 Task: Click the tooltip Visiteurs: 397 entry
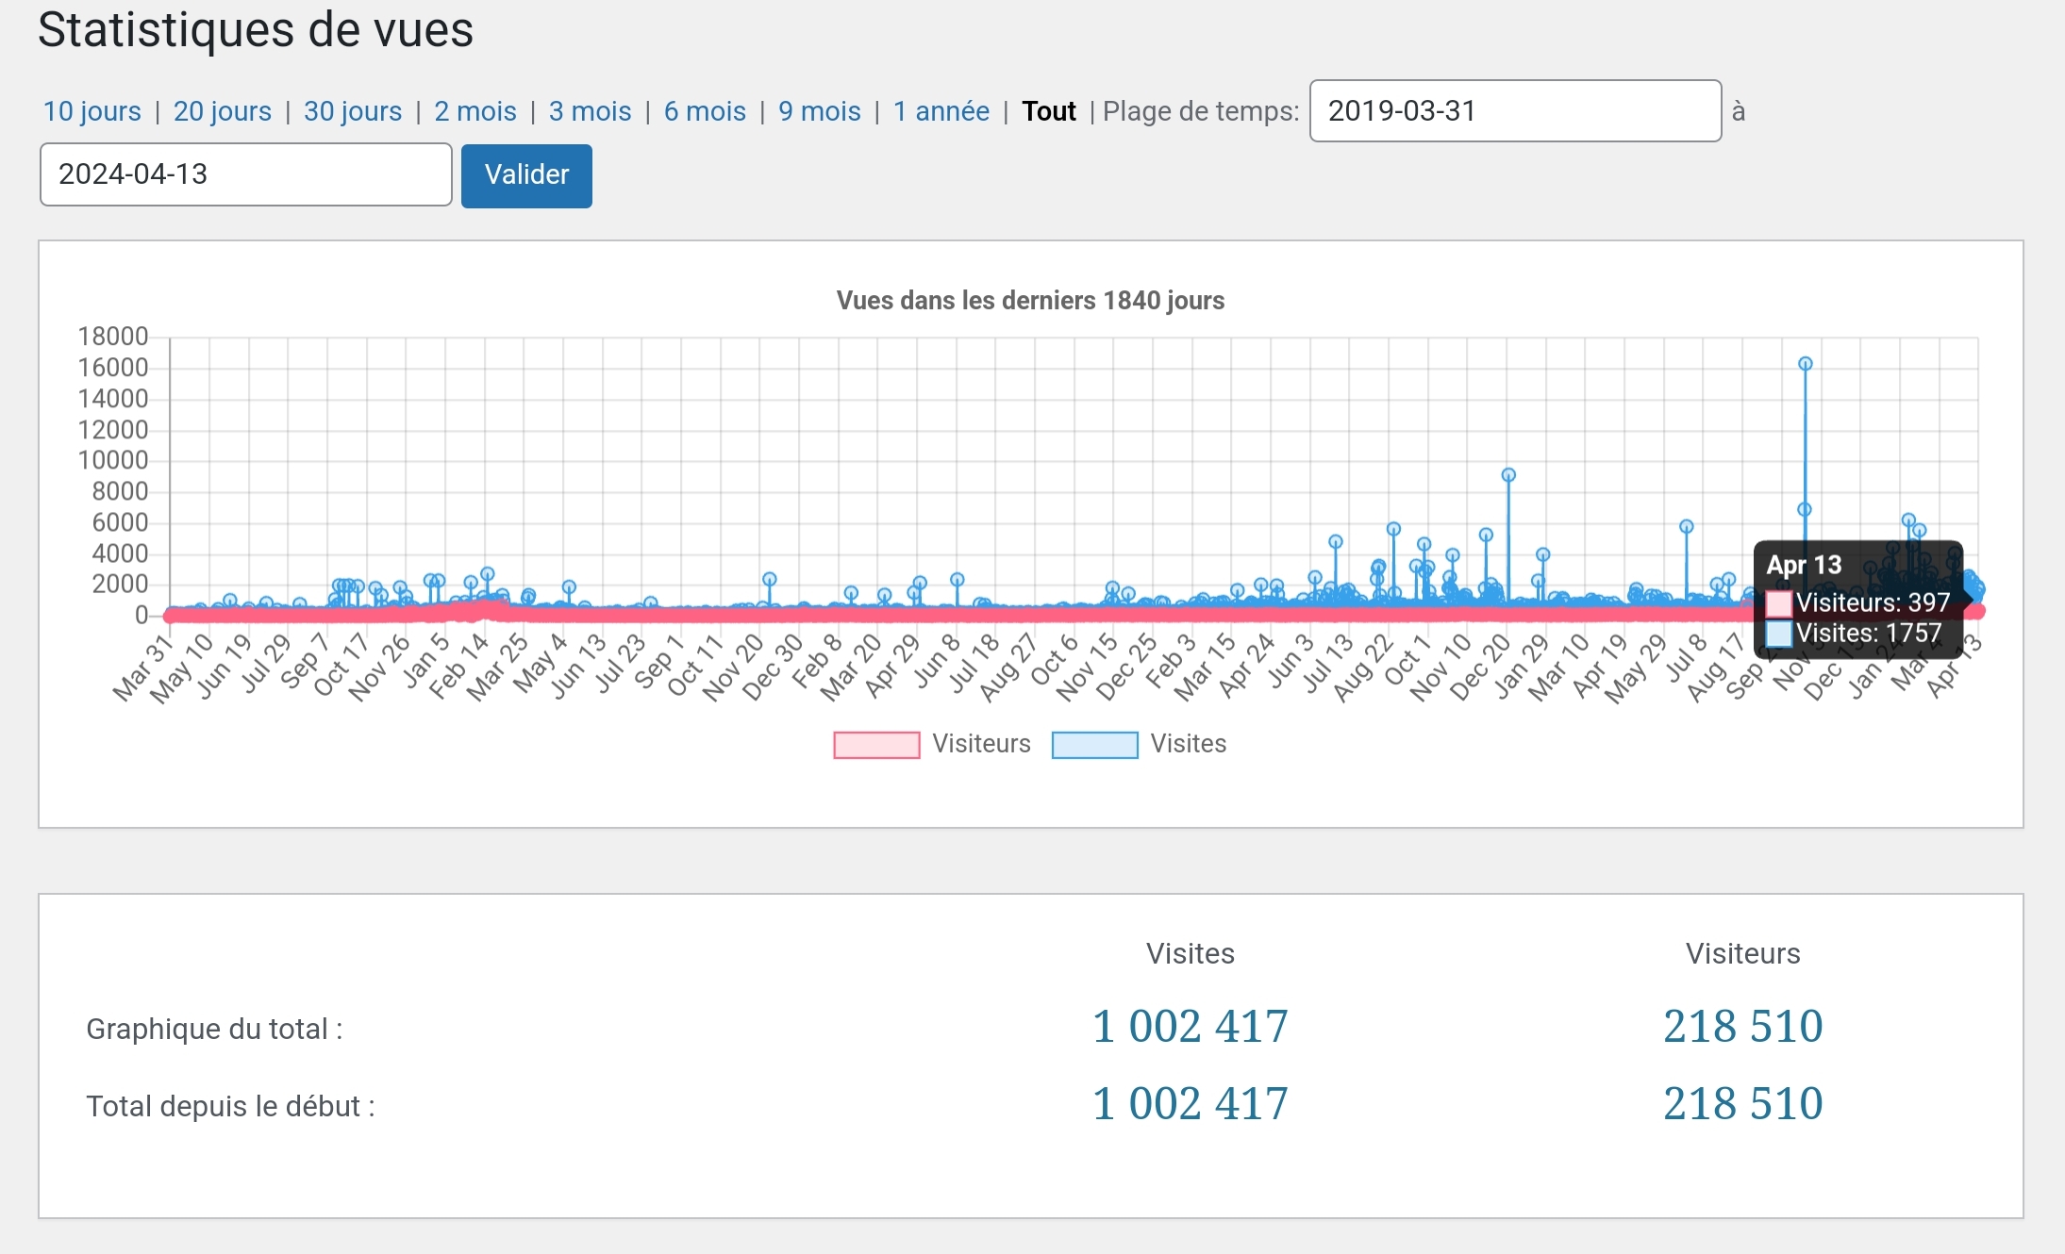point(1858,602)
